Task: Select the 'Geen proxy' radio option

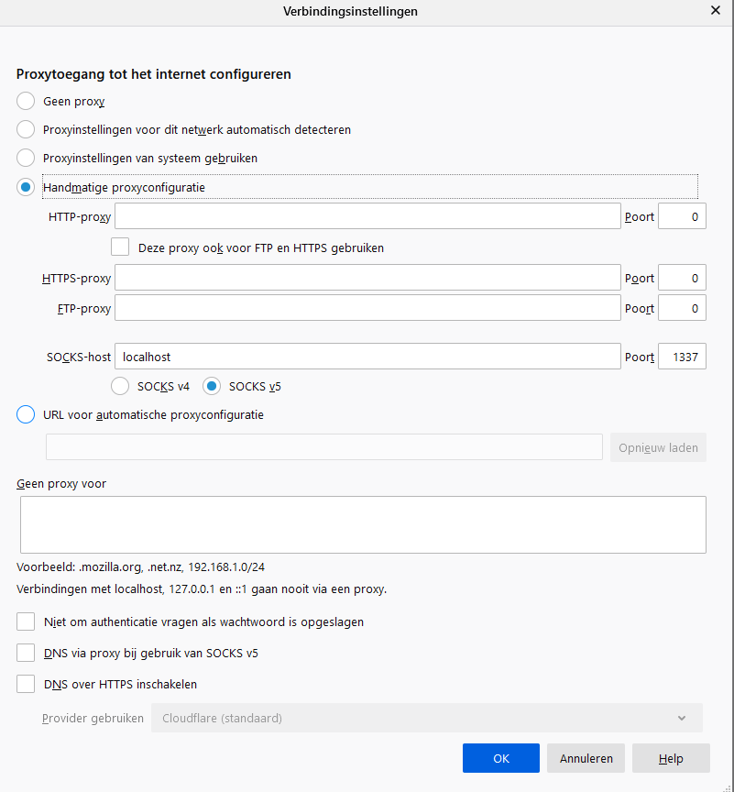Action: (x=26, y=101)
